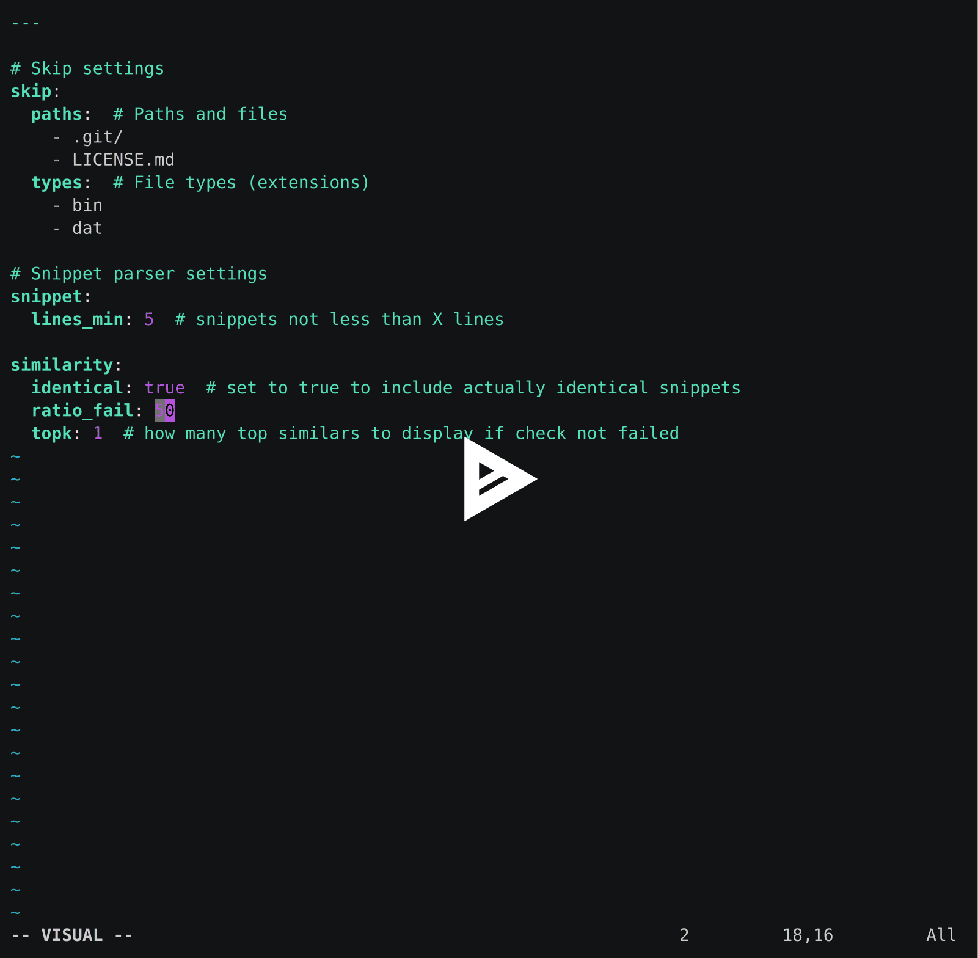This screenshot has height=958, width=978.
Task: Click the 'topk' key
Action: point(51,433)
